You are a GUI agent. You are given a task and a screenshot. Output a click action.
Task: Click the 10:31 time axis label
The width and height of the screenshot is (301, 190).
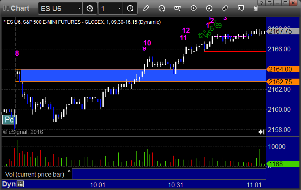tap(176, 185)
